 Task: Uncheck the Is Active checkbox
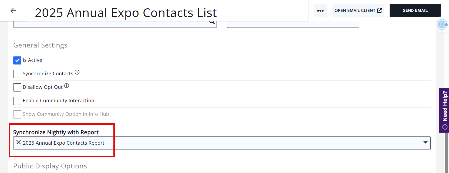point(17,60)
